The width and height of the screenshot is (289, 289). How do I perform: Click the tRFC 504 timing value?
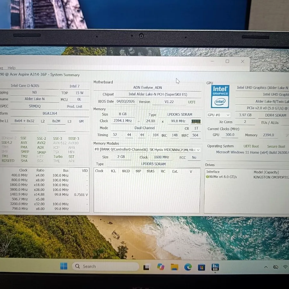[x=195, y=135]
